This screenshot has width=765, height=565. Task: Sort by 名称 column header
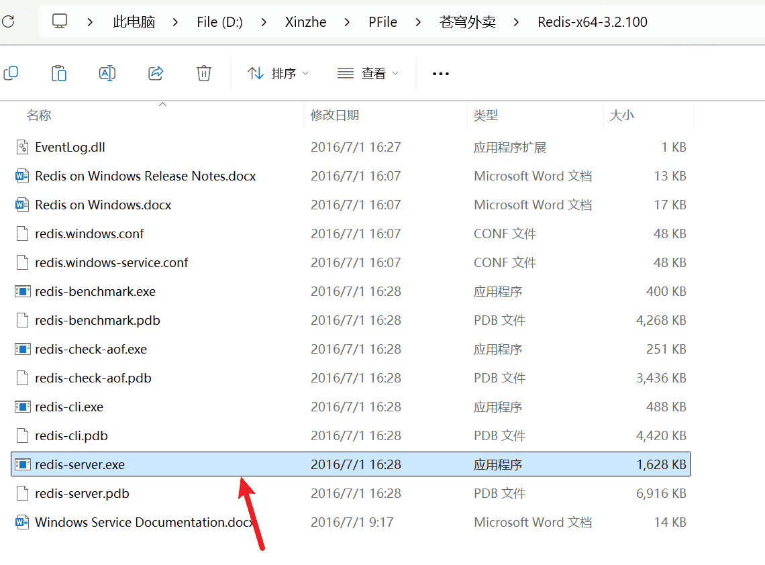[x=39, y=115]
